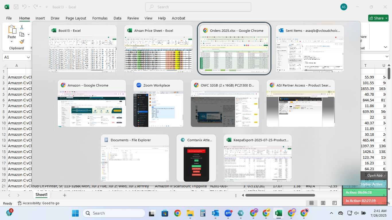Open the File menu
Screen dimensions: 392x220
pos(9,18)
